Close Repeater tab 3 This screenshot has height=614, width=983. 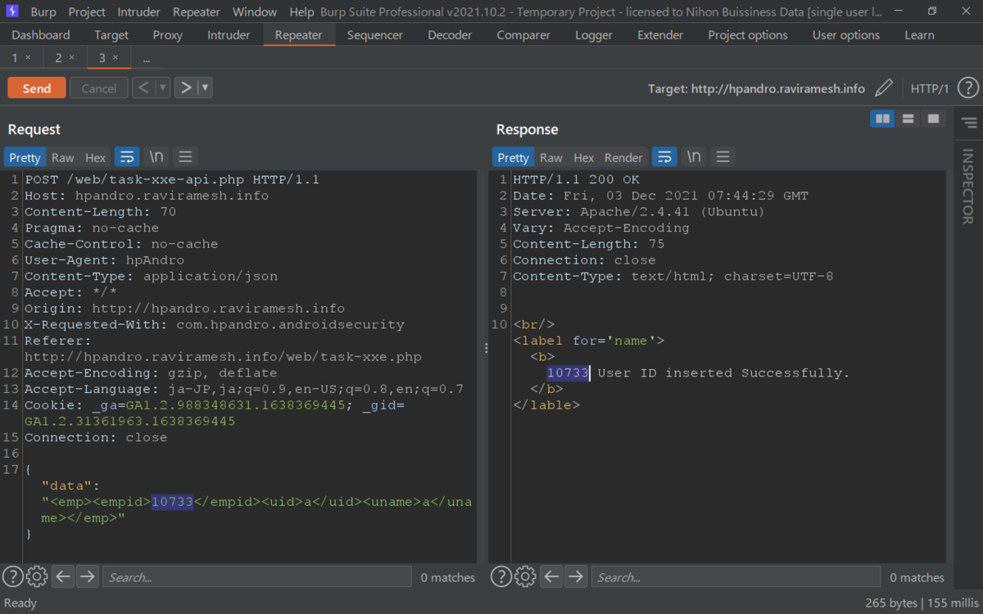(x=116, y=57)
